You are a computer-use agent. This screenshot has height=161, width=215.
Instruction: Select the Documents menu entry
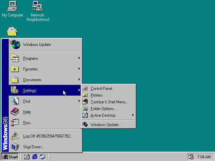pos(46,80)
